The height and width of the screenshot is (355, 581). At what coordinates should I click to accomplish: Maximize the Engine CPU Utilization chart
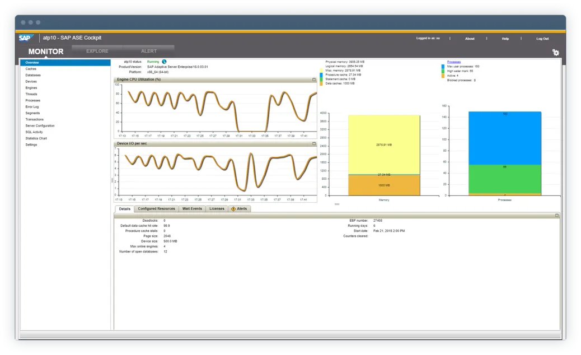tap(313, 80)
